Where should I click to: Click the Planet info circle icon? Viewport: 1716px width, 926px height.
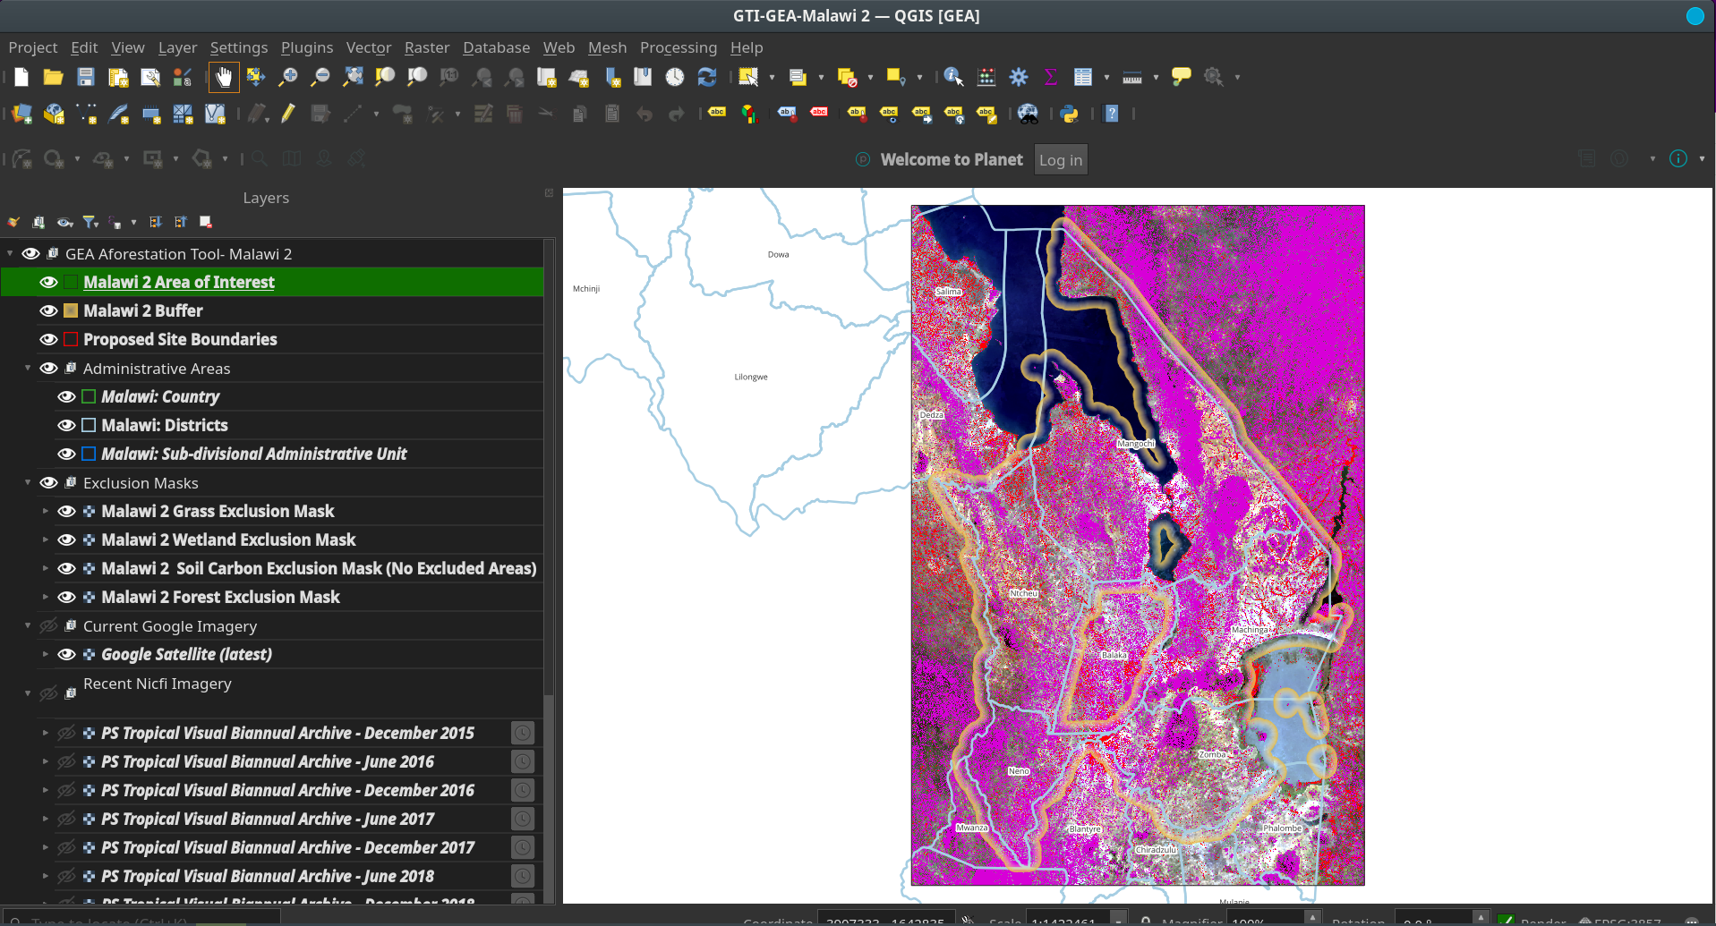click(x=1678, y=158)
